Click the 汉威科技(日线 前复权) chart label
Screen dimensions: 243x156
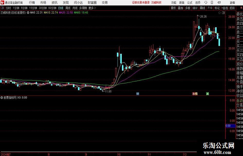(13, 13)
